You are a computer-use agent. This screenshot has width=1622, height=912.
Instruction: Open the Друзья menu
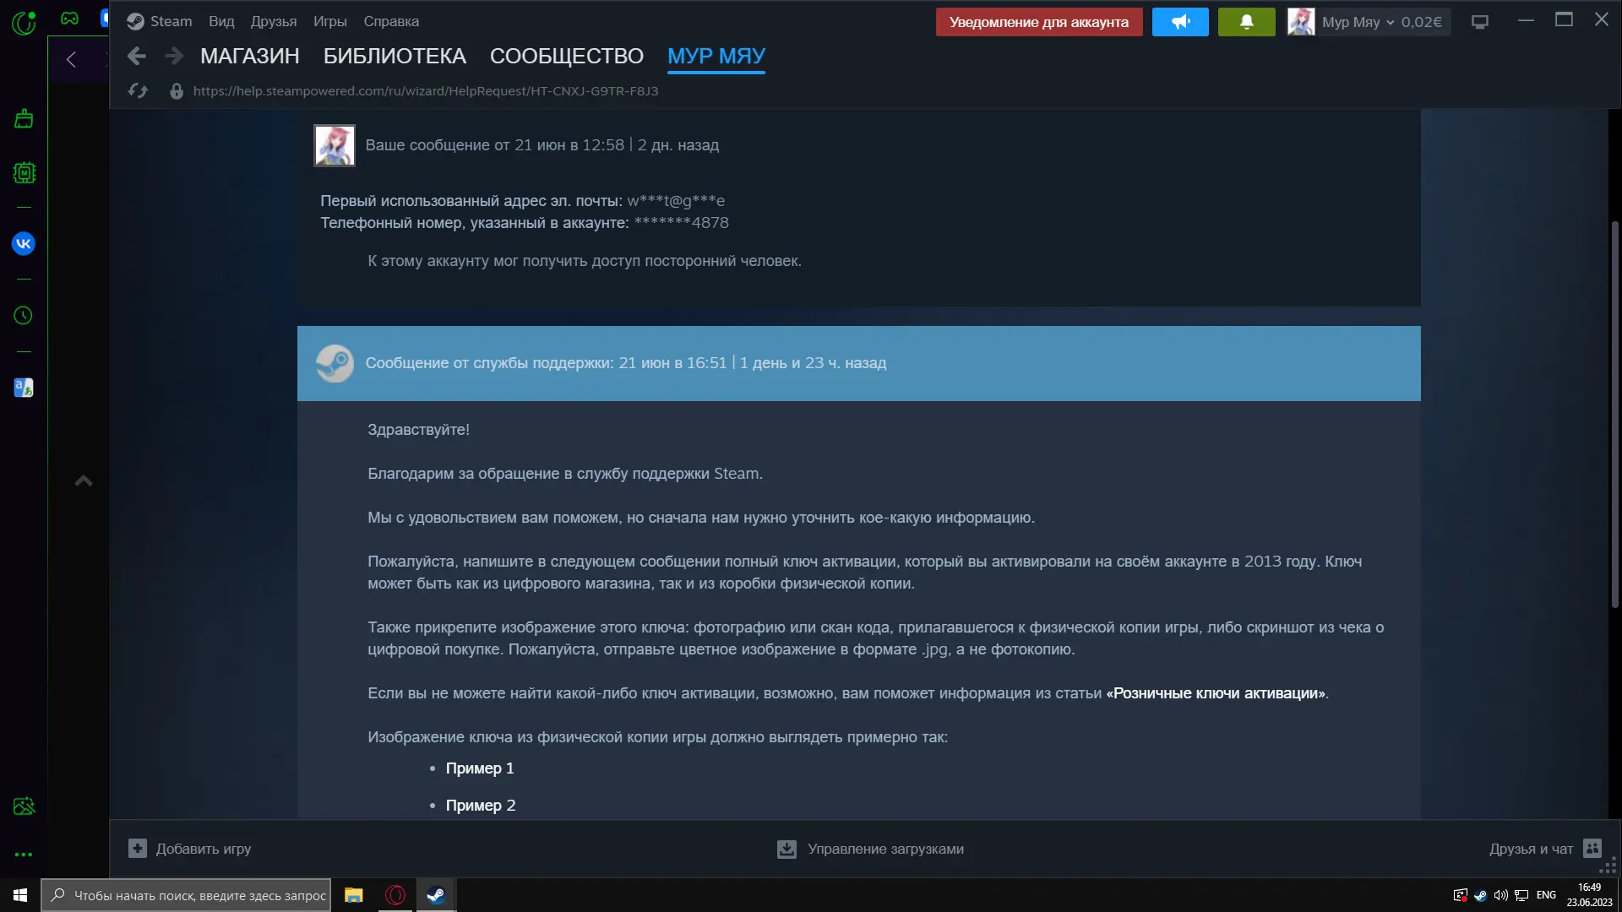click(x=274, y=21)
